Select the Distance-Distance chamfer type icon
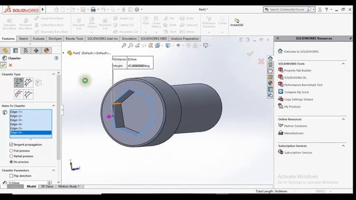The width and height of the screenshot is (356, 200). point(28,83)
